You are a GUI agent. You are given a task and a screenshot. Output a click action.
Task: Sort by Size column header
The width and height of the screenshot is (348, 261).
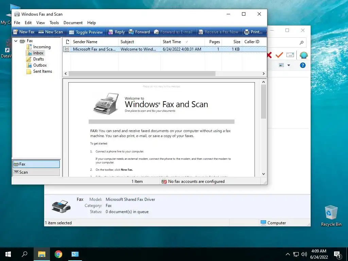click(232, 42)
